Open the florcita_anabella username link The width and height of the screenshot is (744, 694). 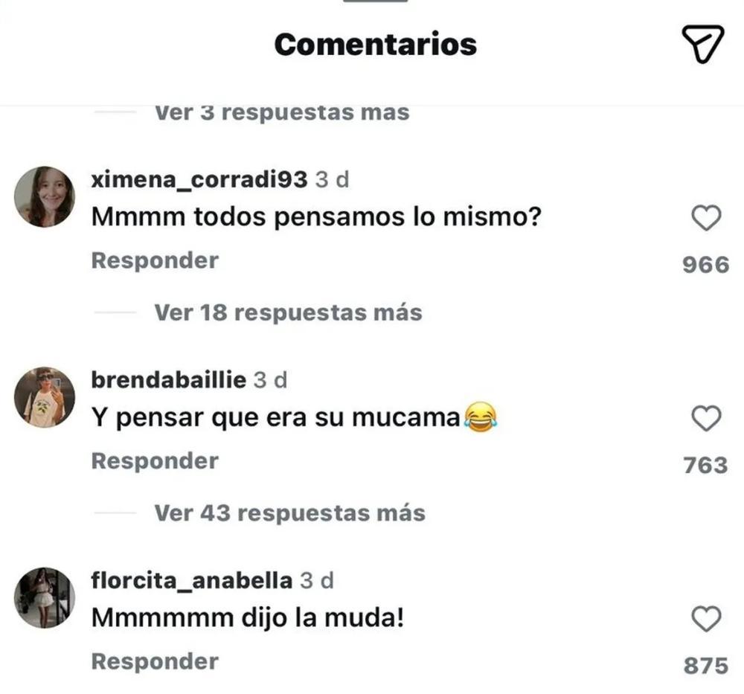tap(191, 580)
